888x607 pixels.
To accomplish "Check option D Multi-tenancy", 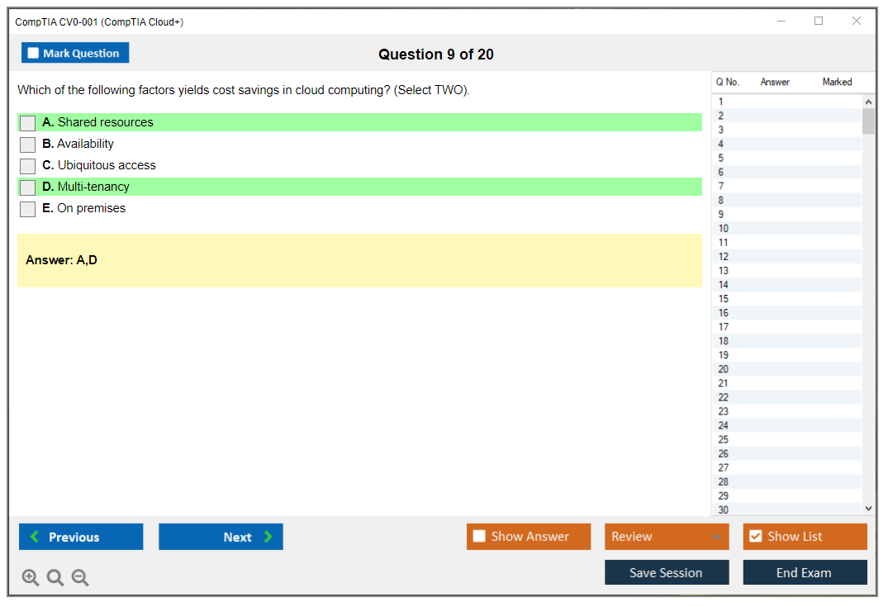I will tap(28, 187).
